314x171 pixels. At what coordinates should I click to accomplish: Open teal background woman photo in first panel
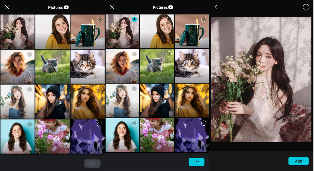click(x=17, y=137)
